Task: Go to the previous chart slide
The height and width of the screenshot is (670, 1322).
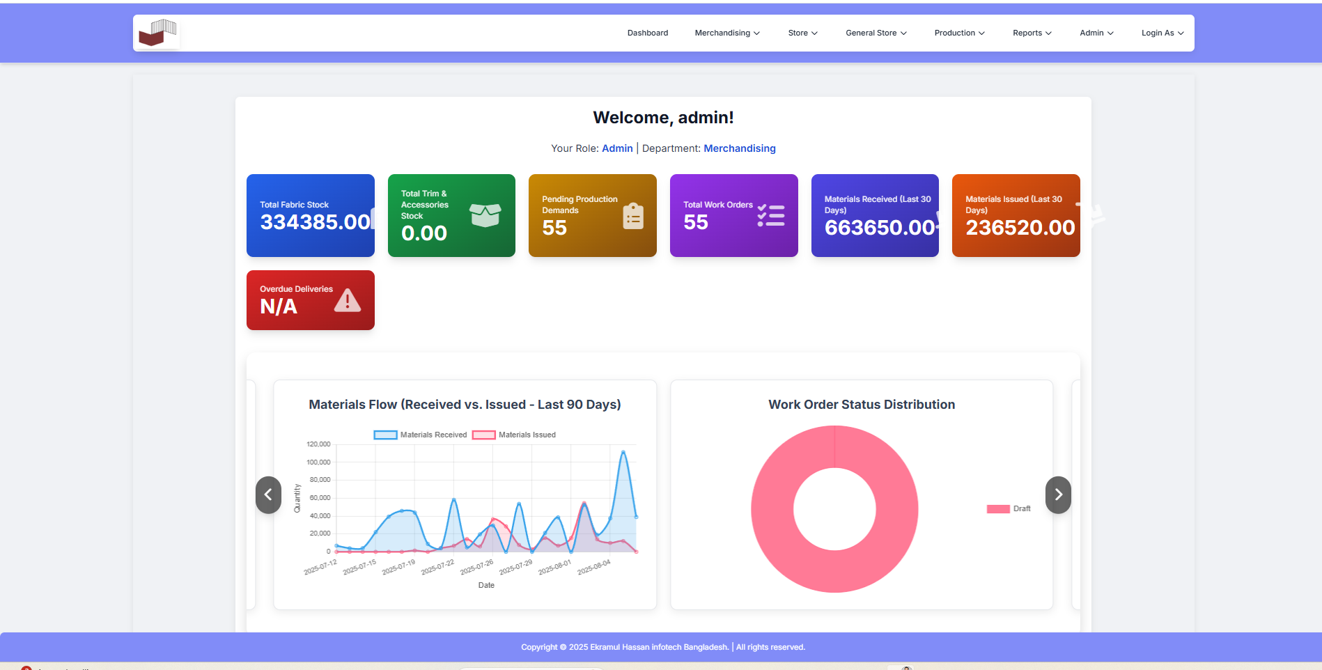Action: click(268, 494)
